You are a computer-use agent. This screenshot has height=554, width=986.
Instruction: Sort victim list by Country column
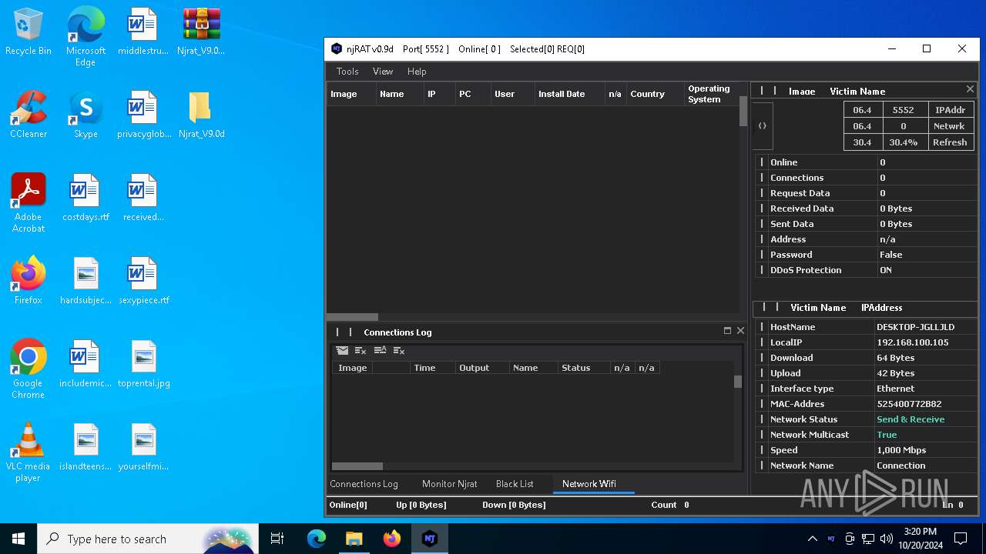(655, 94)
